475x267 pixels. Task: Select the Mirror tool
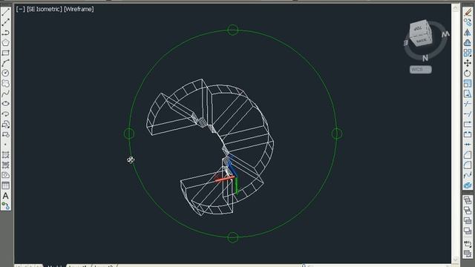point(468,33)
